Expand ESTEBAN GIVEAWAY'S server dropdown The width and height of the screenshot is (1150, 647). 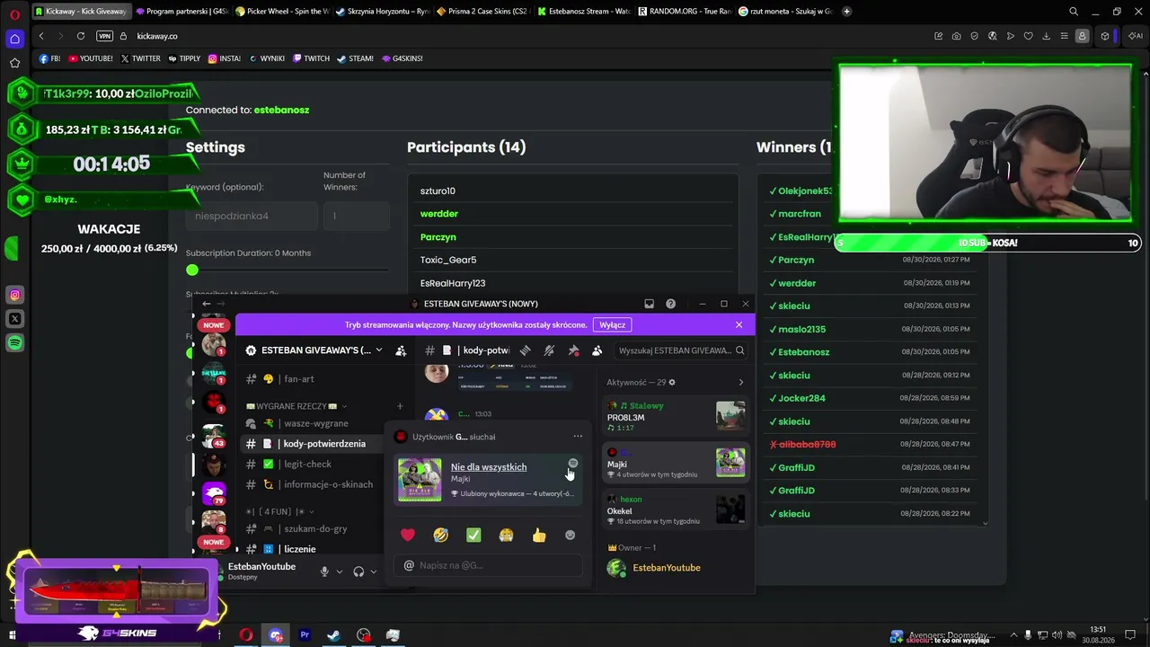(x=378, y=350)
